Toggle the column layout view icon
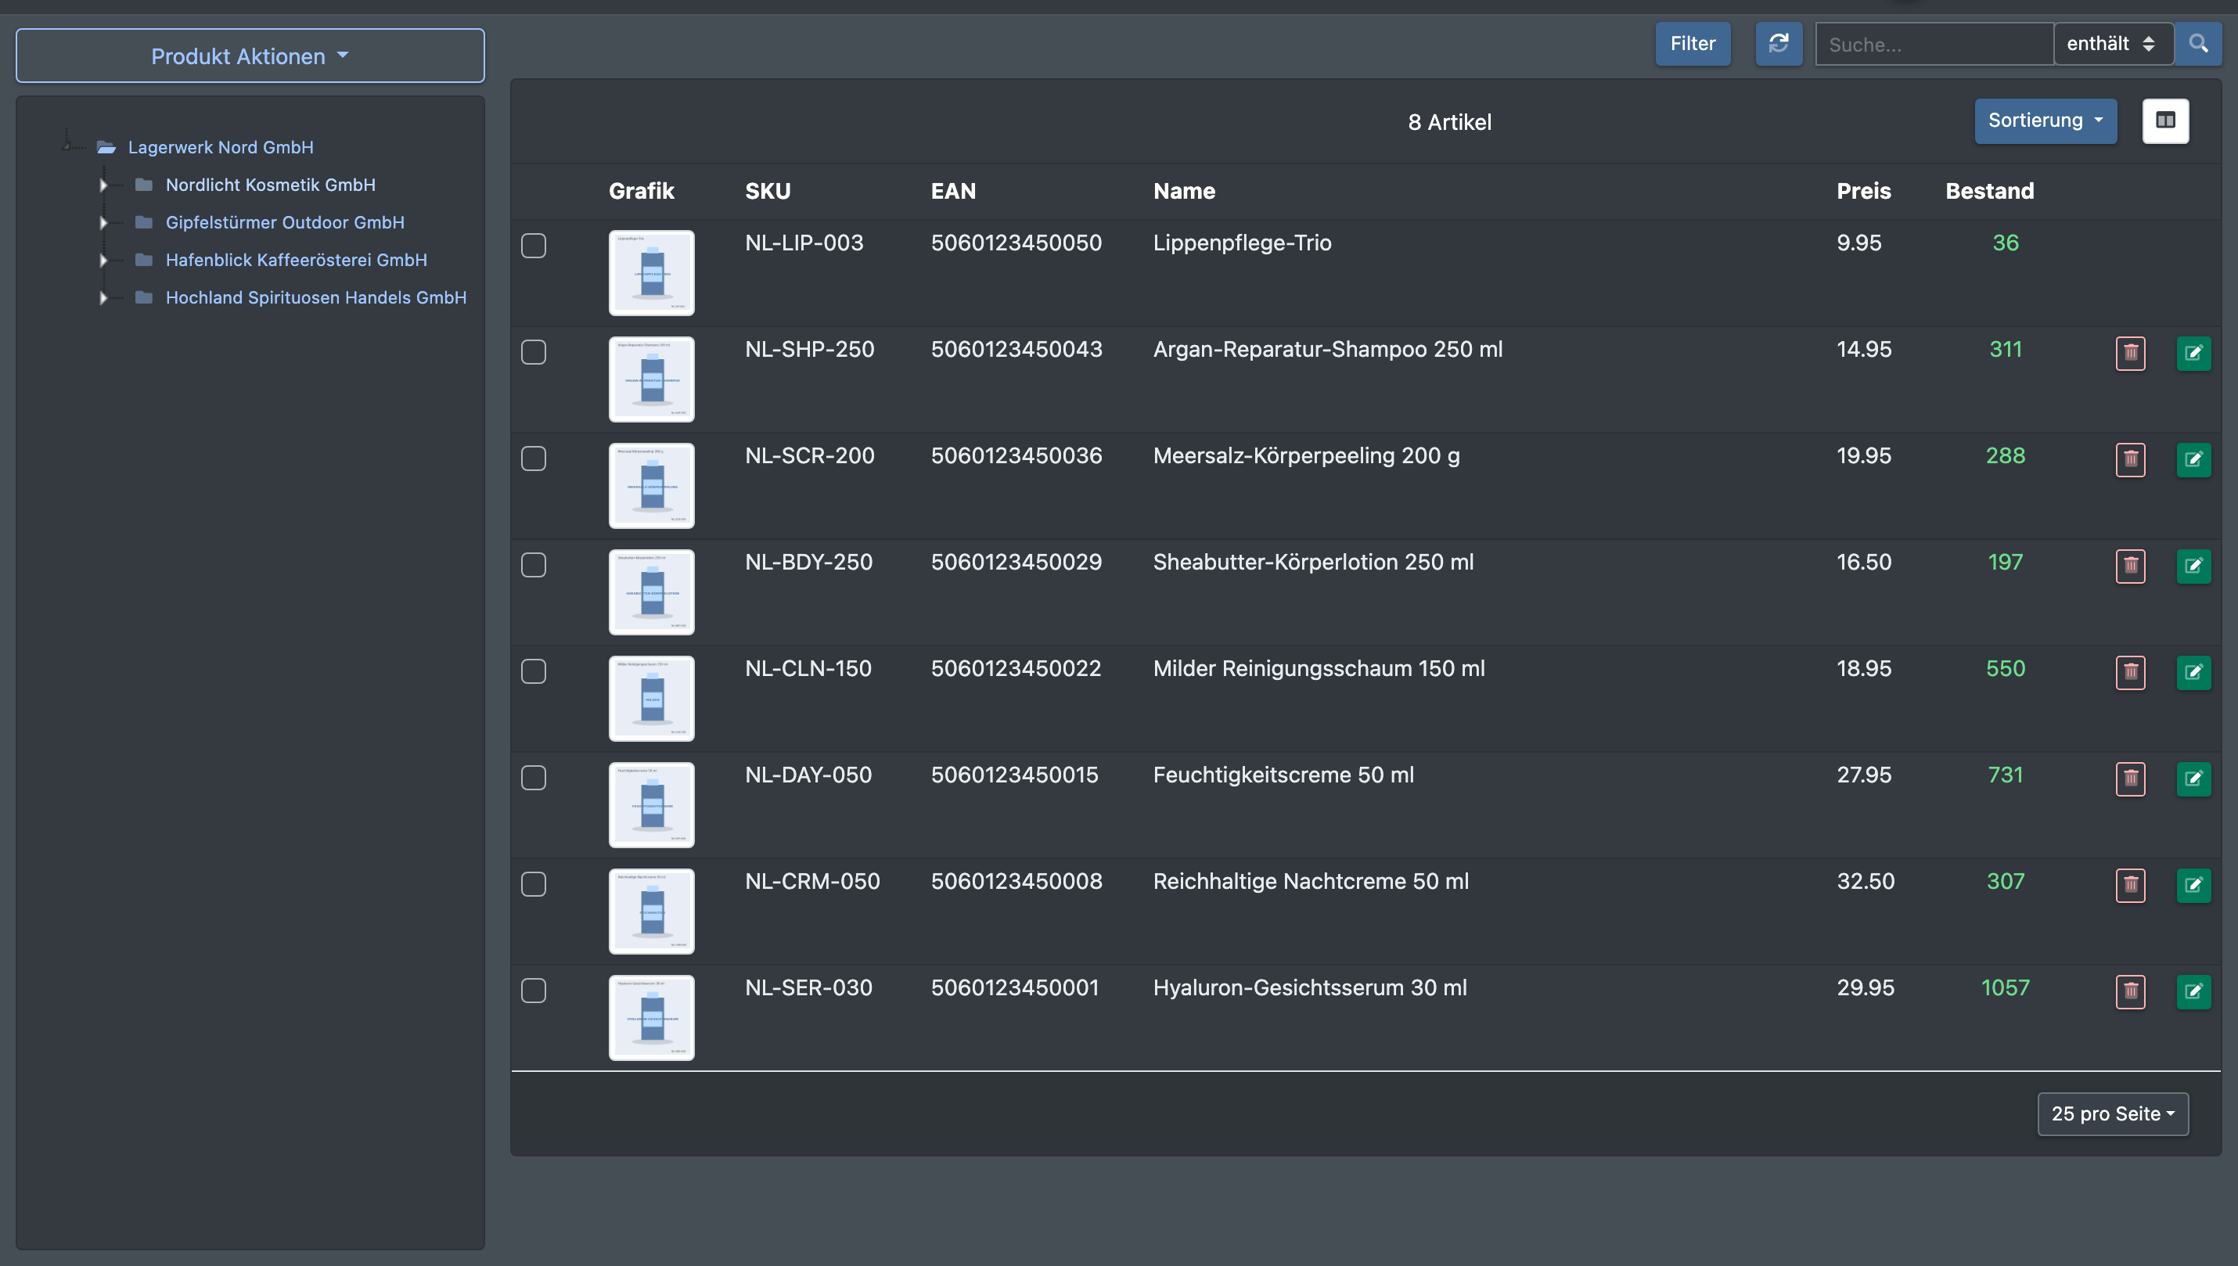 (2165, 120)
